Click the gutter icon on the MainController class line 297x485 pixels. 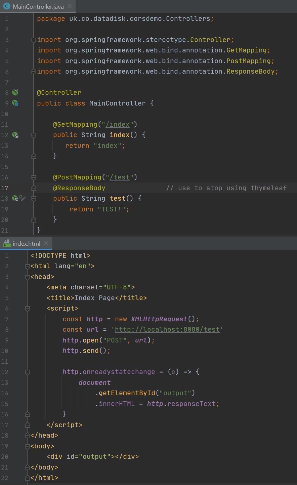[15, 103]
